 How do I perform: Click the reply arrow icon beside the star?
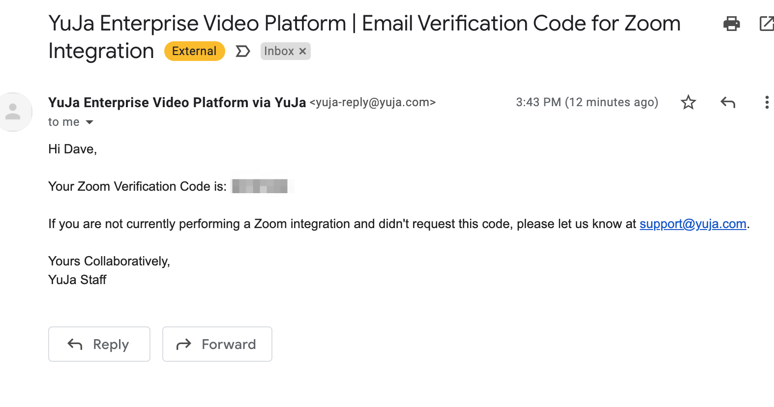click(x=728, y=102)
